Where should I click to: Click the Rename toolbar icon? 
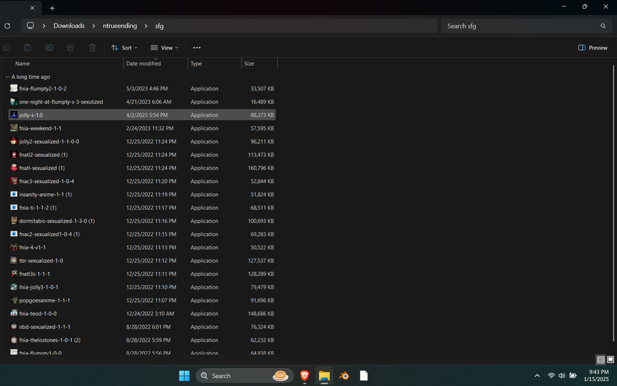click(49, 47)
